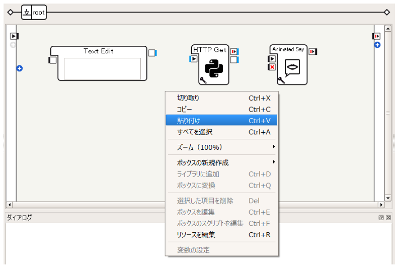Click vertical scrollbar down arrow
Viewport: 400px width, 277px height.
tap(388, 198)
